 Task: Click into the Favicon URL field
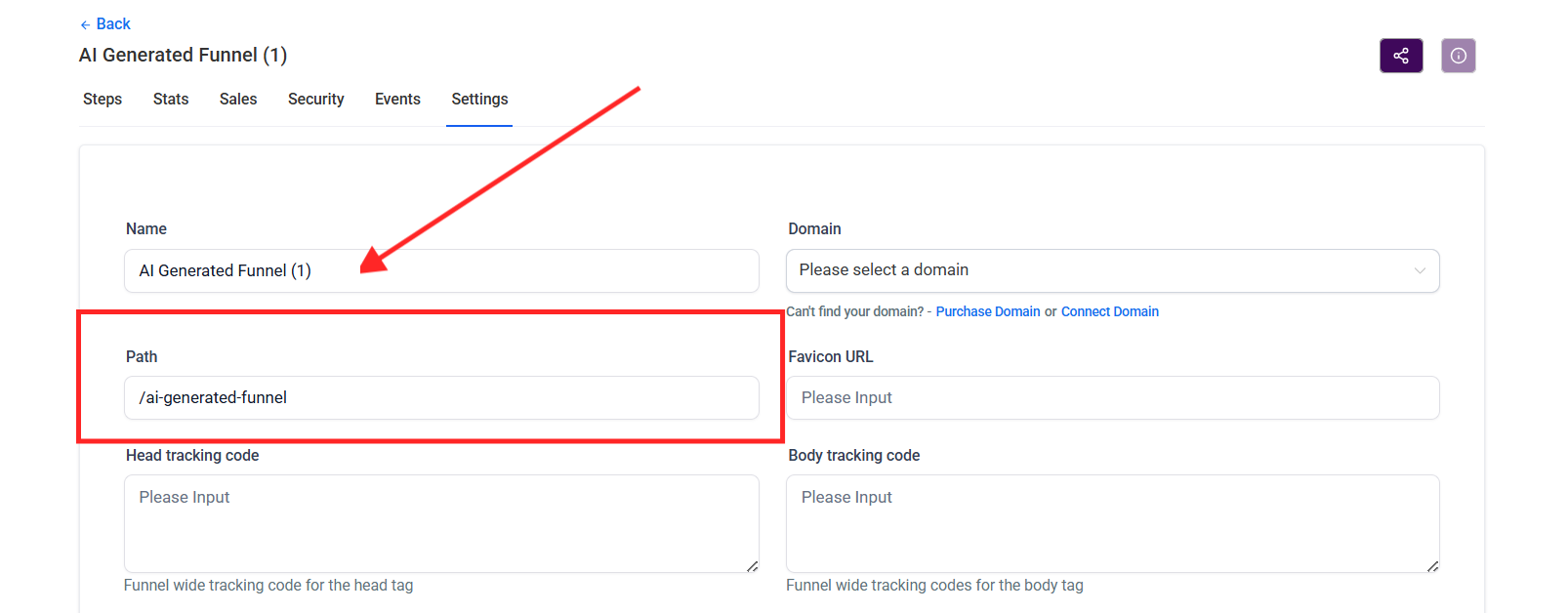[1112, 398]
